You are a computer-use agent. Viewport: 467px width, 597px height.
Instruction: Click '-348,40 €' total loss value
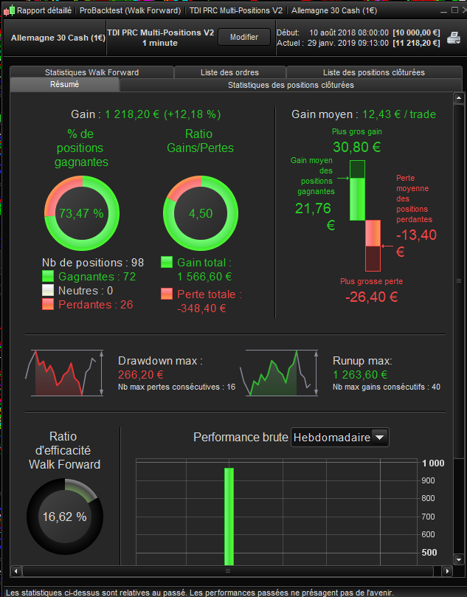point(201,308)
